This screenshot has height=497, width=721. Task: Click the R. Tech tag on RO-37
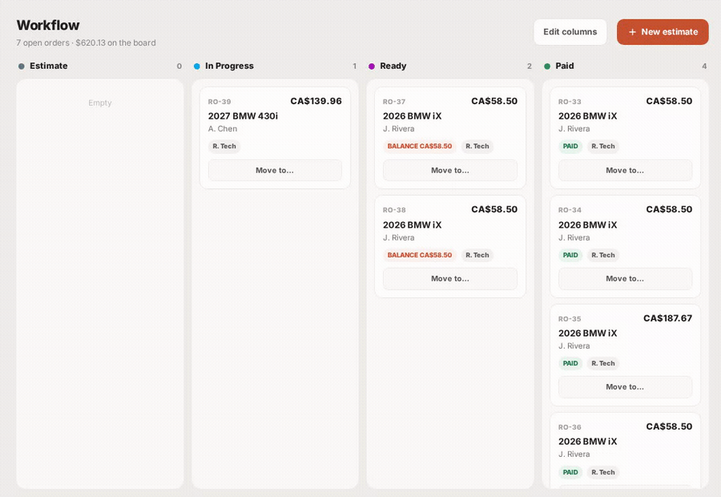[477, 147]
